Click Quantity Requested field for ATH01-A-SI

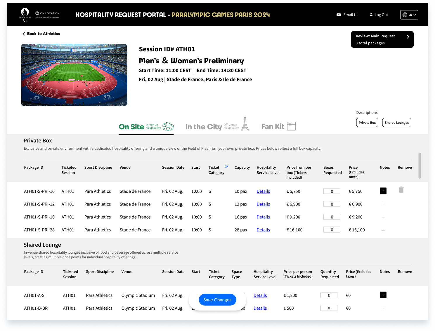(329, 295)
